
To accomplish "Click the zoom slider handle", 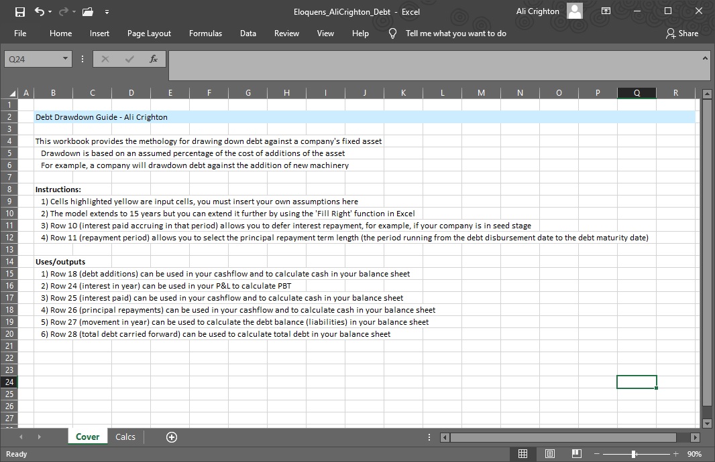I will coord(634,454).
